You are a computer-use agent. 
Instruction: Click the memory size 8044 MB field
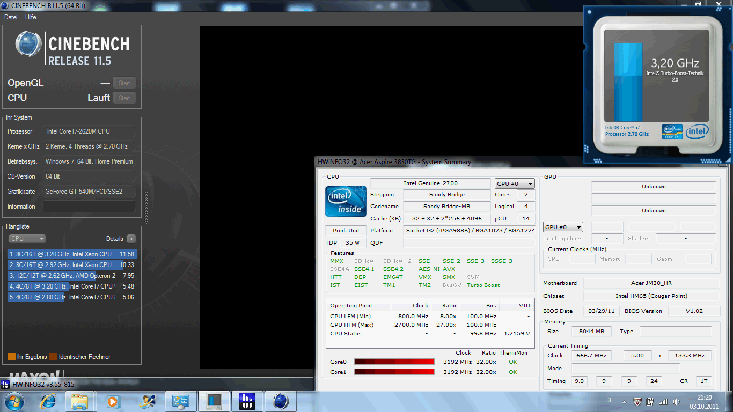tap(591, 332)
